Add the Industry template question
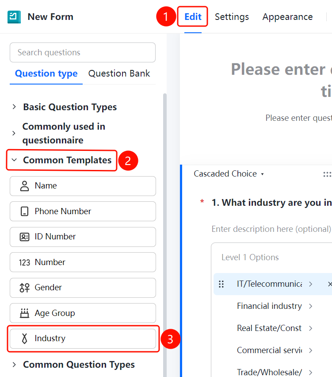 [x=83, y=339]
